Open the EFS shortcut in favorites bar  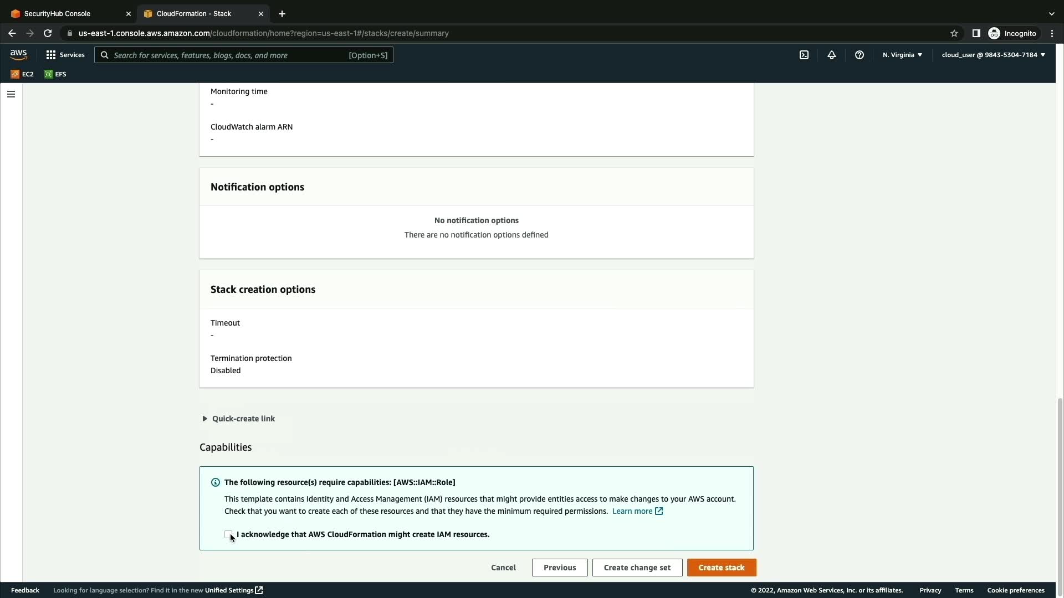(55, 74)
